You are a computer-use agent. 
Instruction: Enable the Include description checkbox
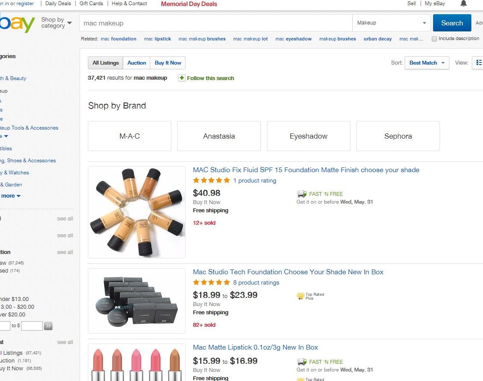pyautogui.click(x=434, y=39)
